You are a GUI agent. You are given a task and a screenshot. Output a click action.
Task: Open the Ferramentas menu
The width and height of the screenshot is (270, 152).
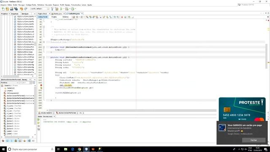tap(76, 5)
